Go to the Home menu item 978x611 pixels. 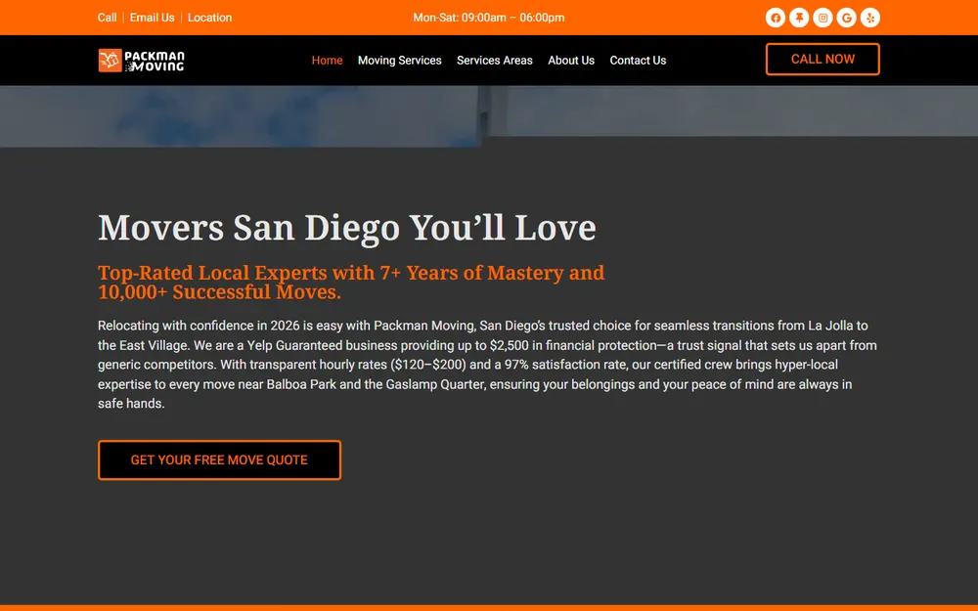327,61
